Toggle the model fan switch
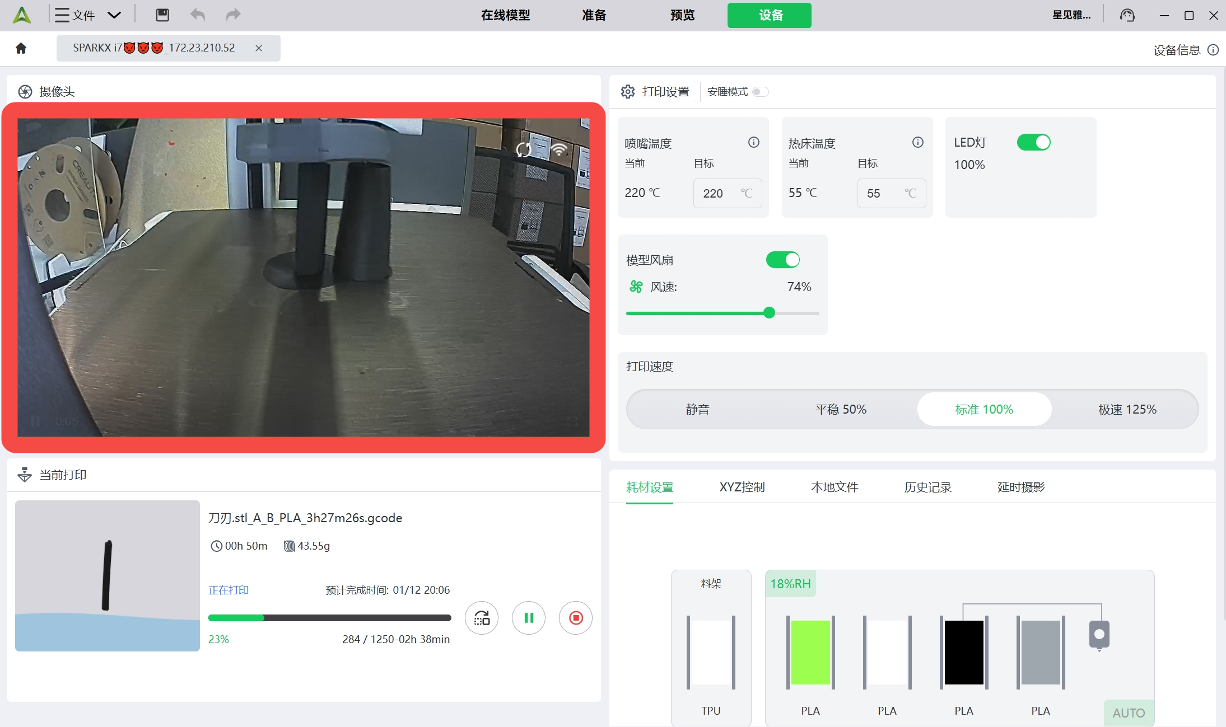The image size is (1226, 727). [782, 260]
